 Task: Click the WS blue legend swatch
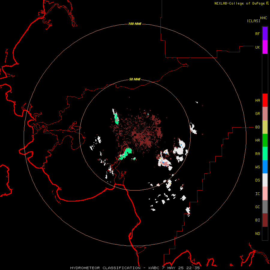coord(265,167)
